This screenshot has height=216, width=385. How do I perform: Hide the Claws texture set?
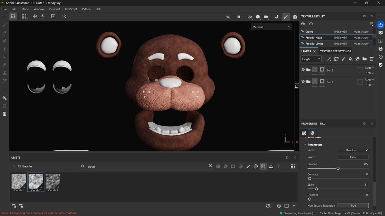click(x=302, y=31)
